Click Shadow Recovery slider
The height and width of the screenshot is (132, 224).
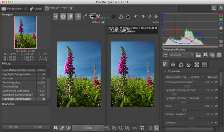click(x=191, y=118)
